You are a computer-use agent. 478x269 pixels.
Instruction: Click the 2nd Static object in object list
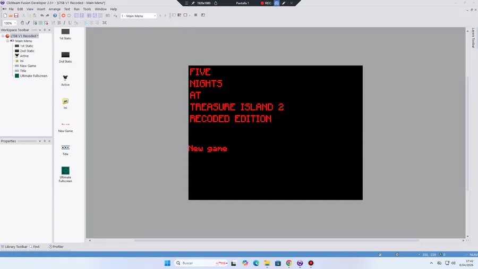(x=65, y=57)
